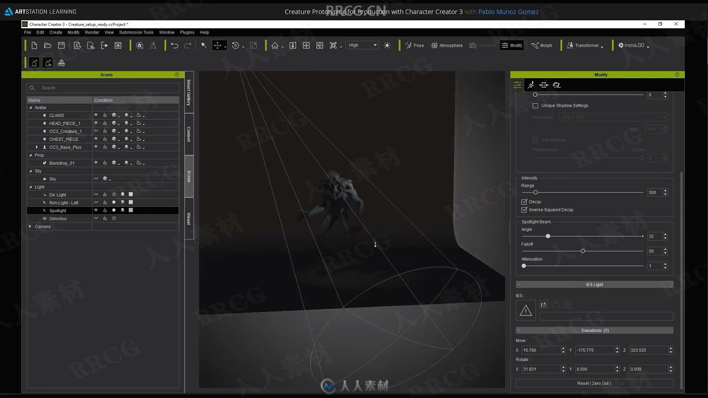Adjust the Falloff slider

pyautogui.click(x=583, y=251)
